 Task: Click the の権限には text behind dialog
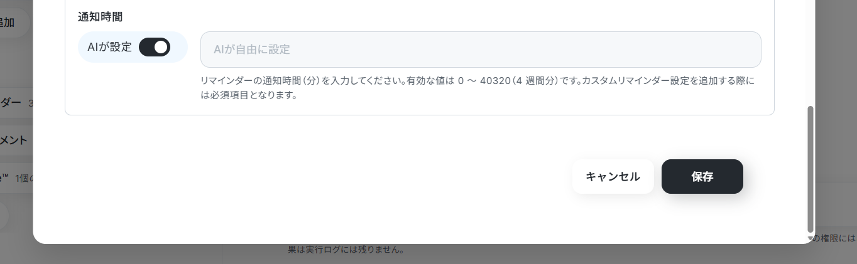click(835, 238)
